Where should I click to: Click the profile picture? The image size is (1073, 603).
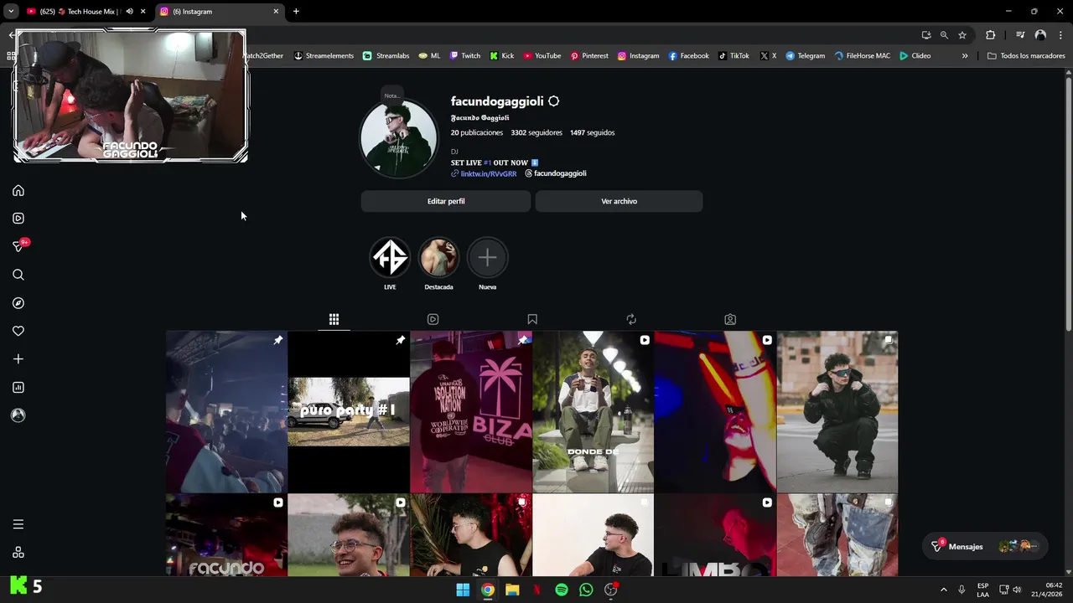pos(399,138)
